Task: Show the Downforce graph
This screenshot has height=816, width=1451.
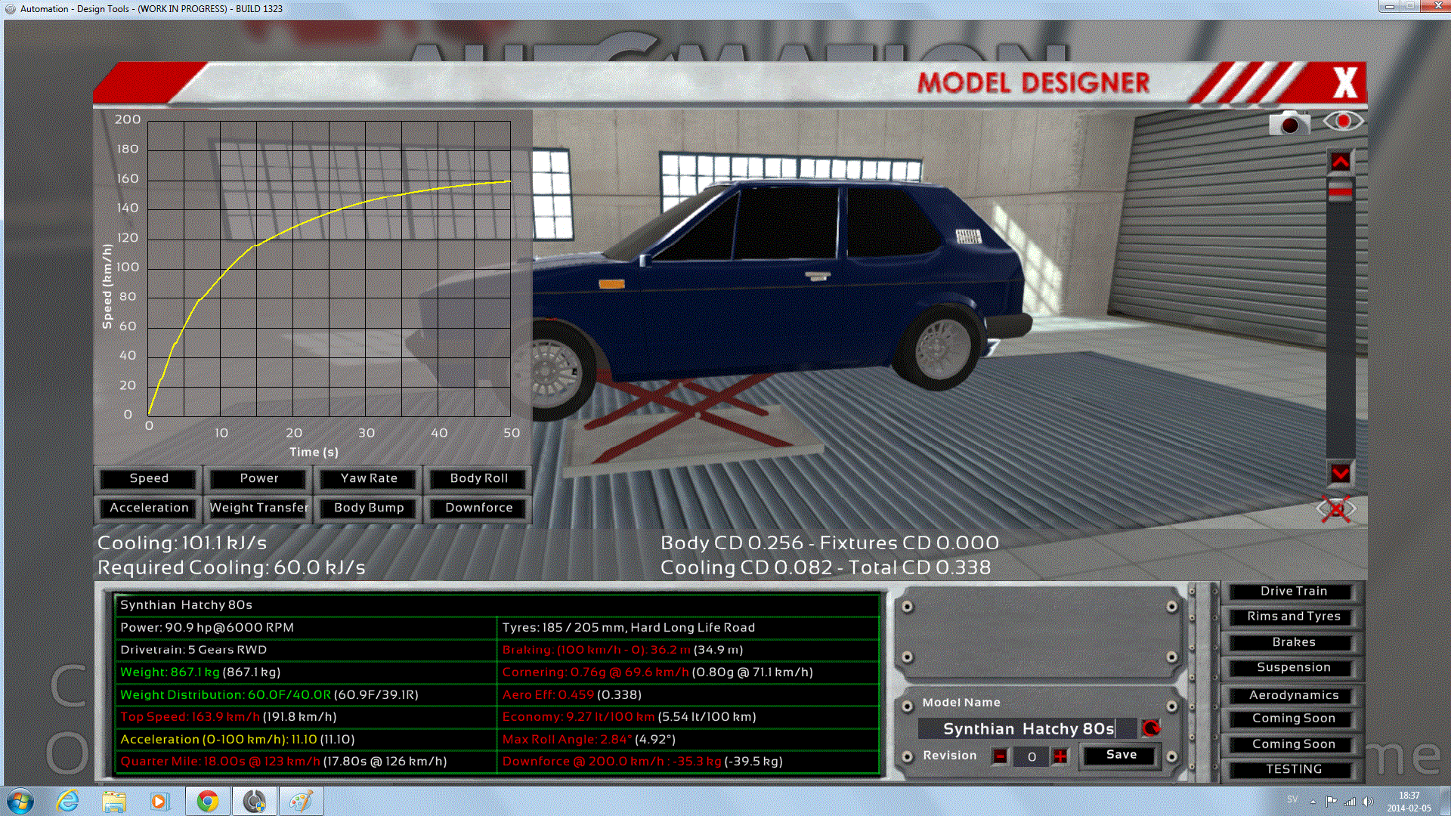Action: (x=479, y=508)
